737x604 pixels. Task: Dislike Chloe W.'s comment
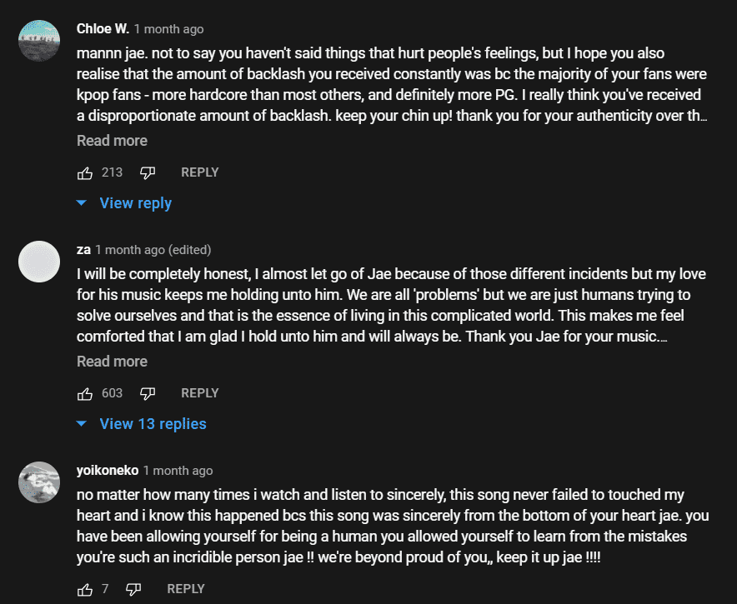tap(148, 172)
